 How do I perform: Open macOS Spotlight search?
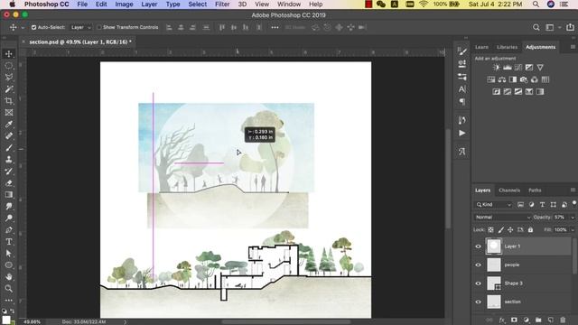[x=536, y=5]
